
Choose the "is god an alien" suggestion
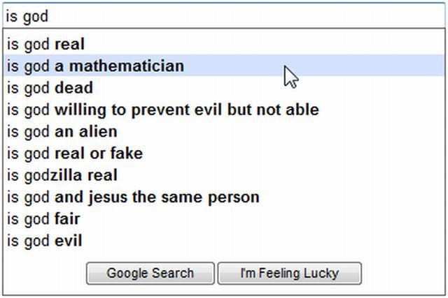[62, 131]
